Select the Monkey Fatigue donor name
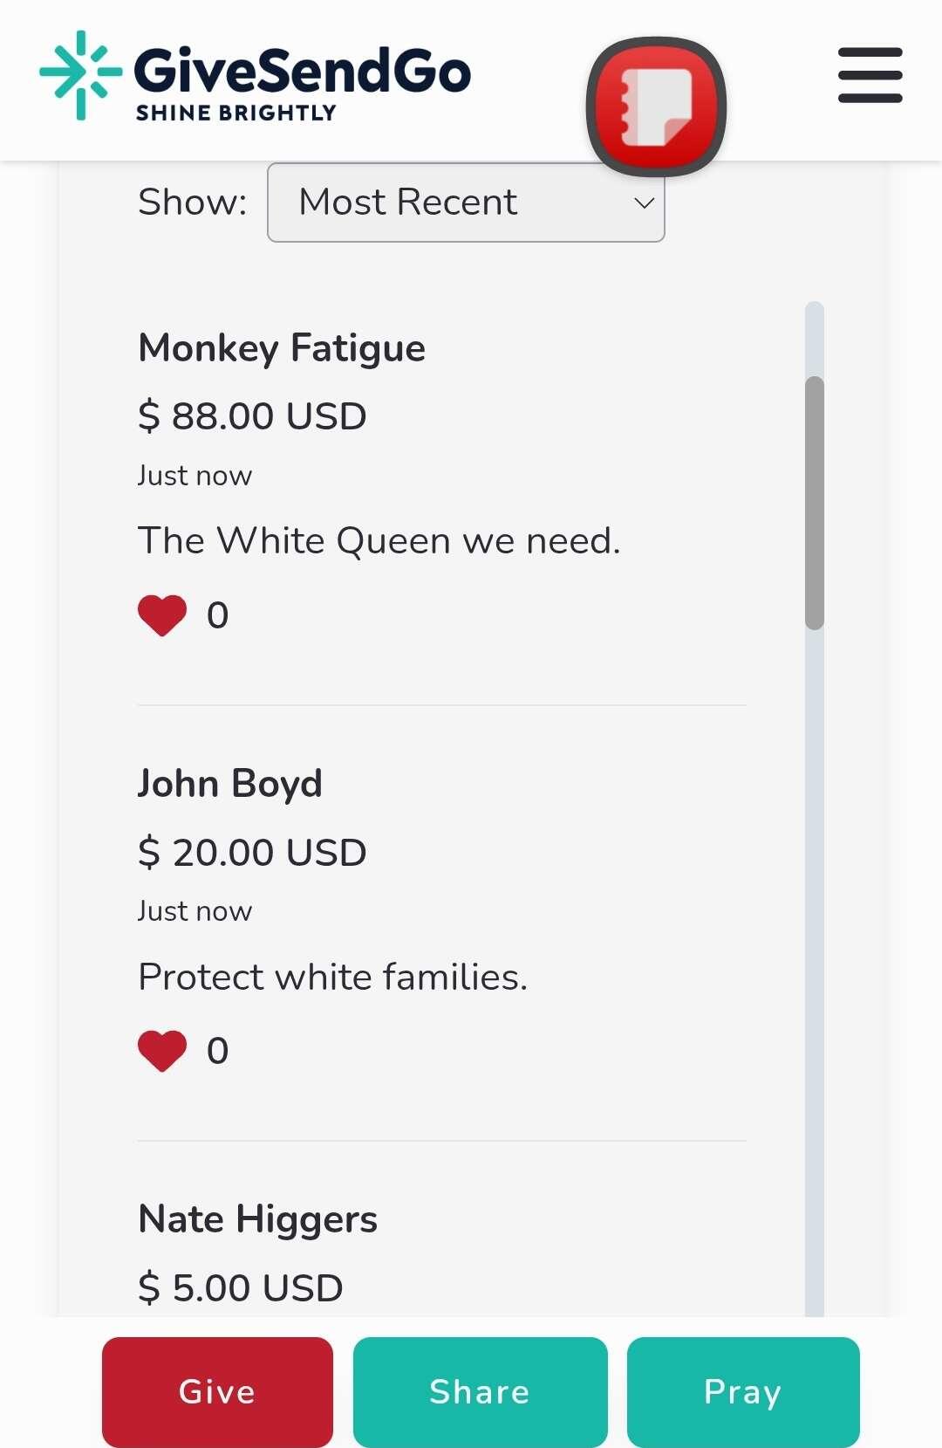Image resolution: width=942 pixels, height=1448 pixels. 282,348
